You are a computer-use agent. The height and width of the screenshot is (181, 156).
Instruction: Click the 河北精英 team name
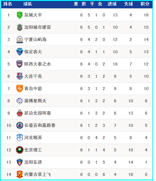point(33,138)
